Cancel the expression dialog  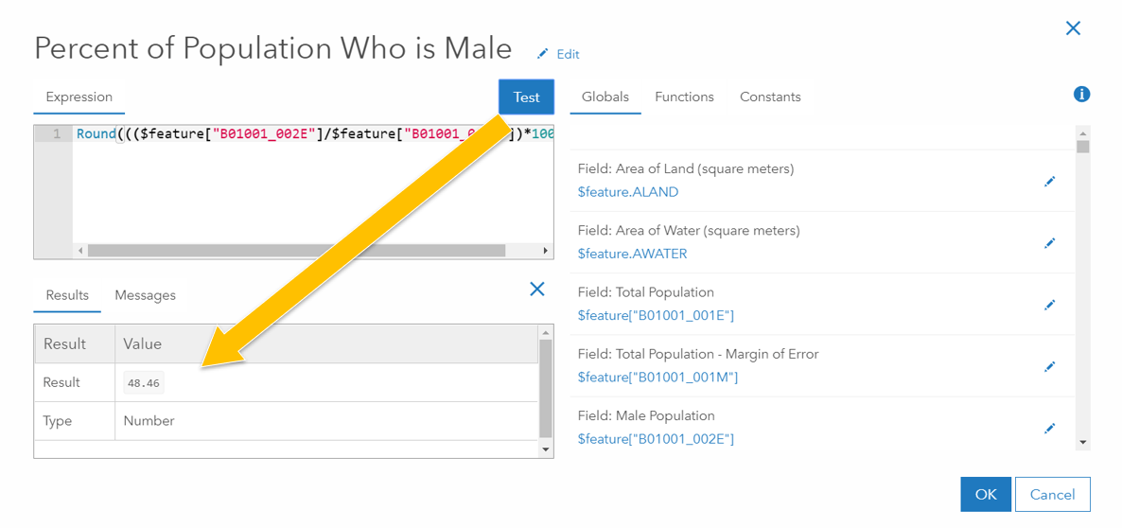click(1052, 495)
